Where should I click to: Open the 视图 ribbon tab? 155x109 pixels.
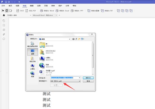click(17, 6)
